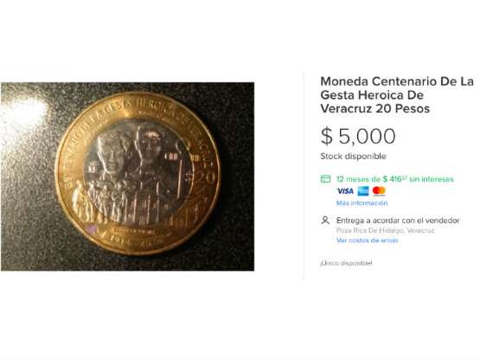The width and height of the screenshot is (480, 360).
Task: Click the $ 5,000 price
Action: (358, 136)
